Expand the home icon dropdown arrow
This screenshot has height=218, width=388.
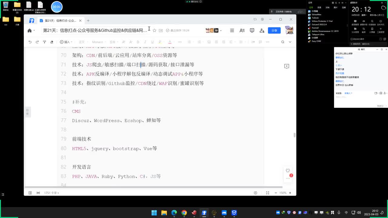(x=34, y=31)
